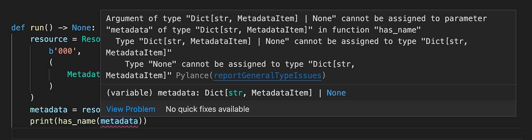
Task: Click the variable metadata type signature
Action: [x=226, y=93]
